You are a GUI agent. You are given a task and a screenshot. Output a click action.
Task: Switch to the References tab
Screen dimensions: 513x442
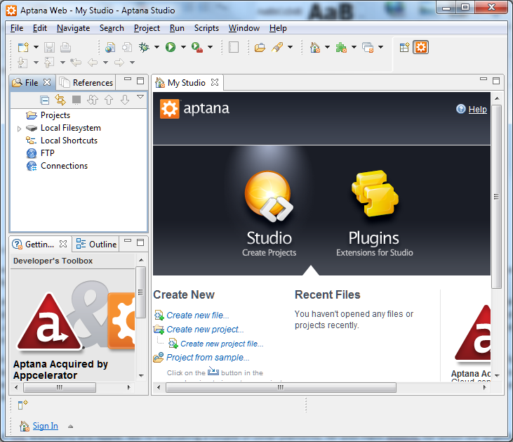coord(86,83)
